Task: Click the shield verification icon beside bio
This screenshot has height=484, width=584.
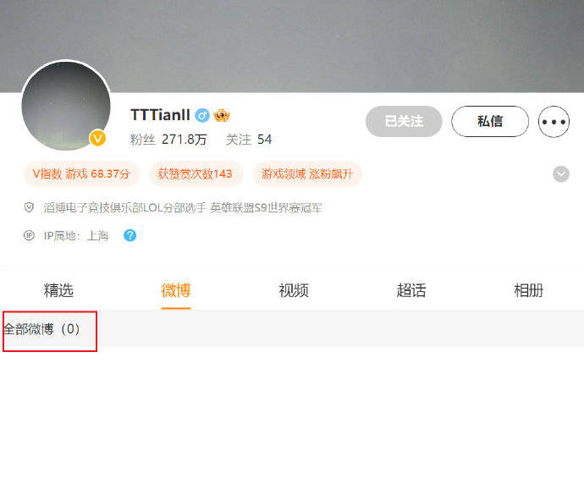Action: tap(29, 207)
